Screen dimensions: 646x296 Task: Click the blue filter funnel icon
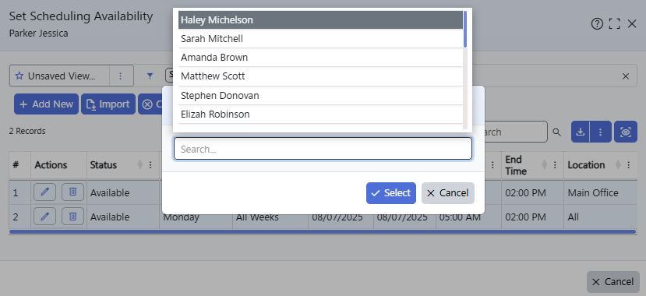tap(150, 76)
